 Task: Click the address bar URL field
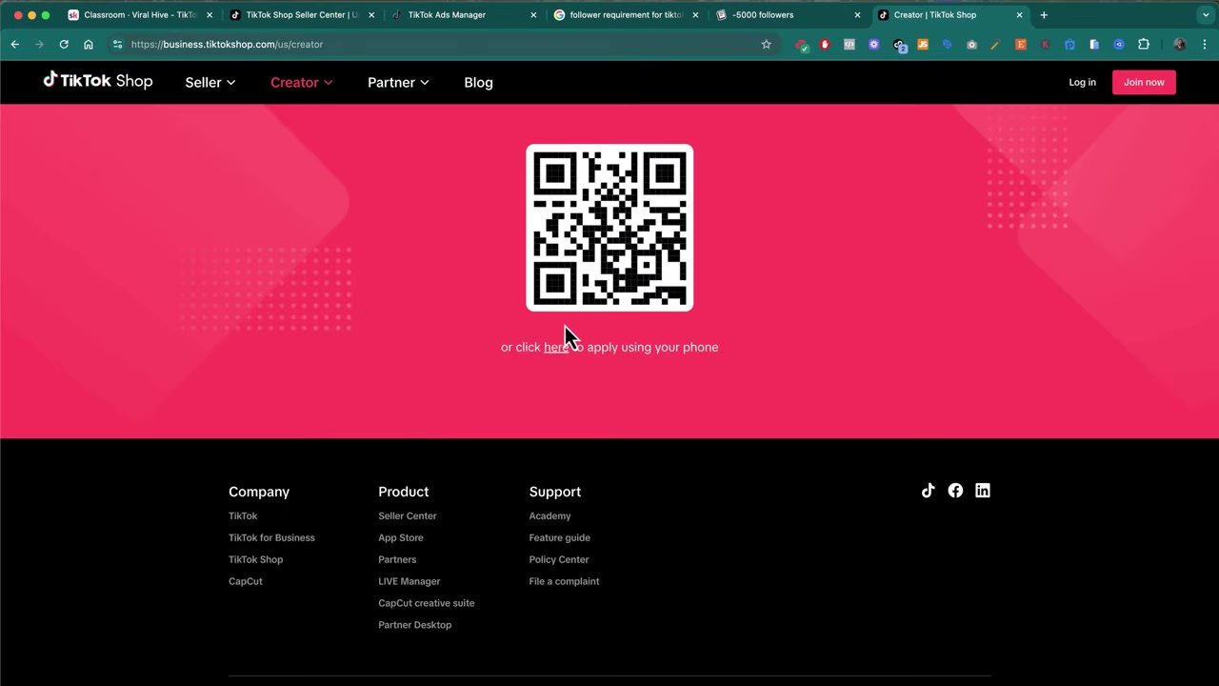[429, 44]
